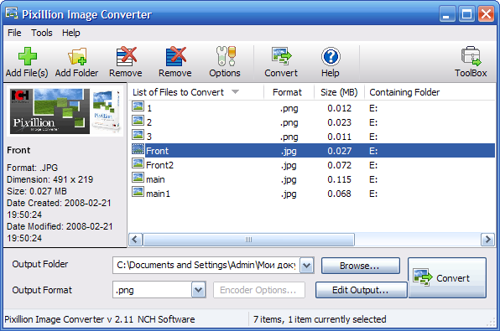Screen dimensions: 500x331
Task: Click the Pixillion preview thumbnail
Action: tap(65, 111)
